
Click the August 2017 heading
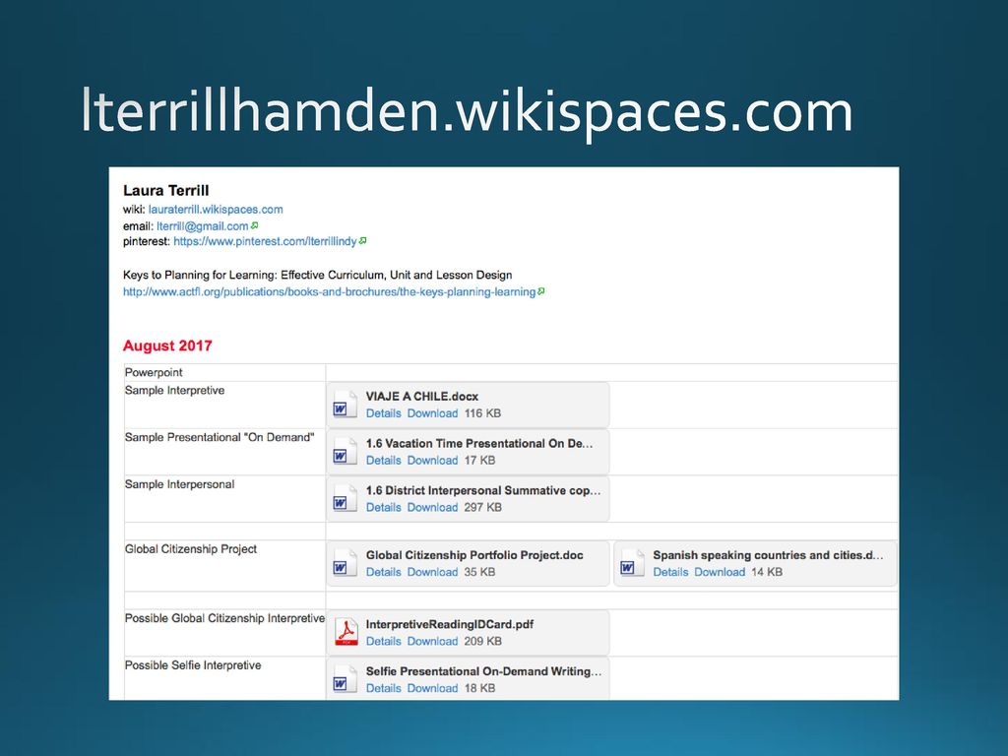click(167, 346)
